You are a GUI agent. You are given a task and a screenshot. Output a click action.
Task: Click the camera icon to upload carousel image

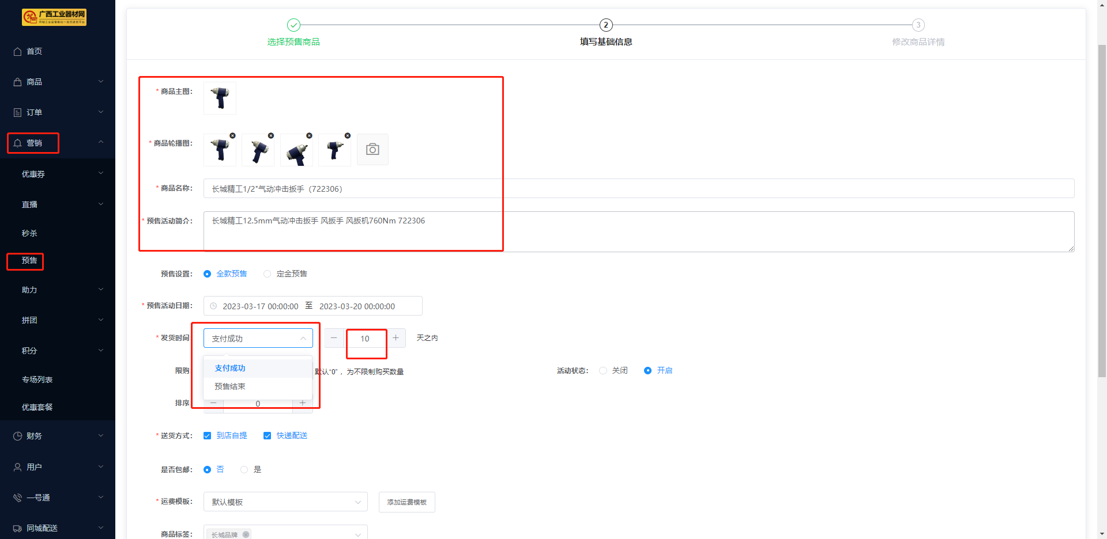372,150
